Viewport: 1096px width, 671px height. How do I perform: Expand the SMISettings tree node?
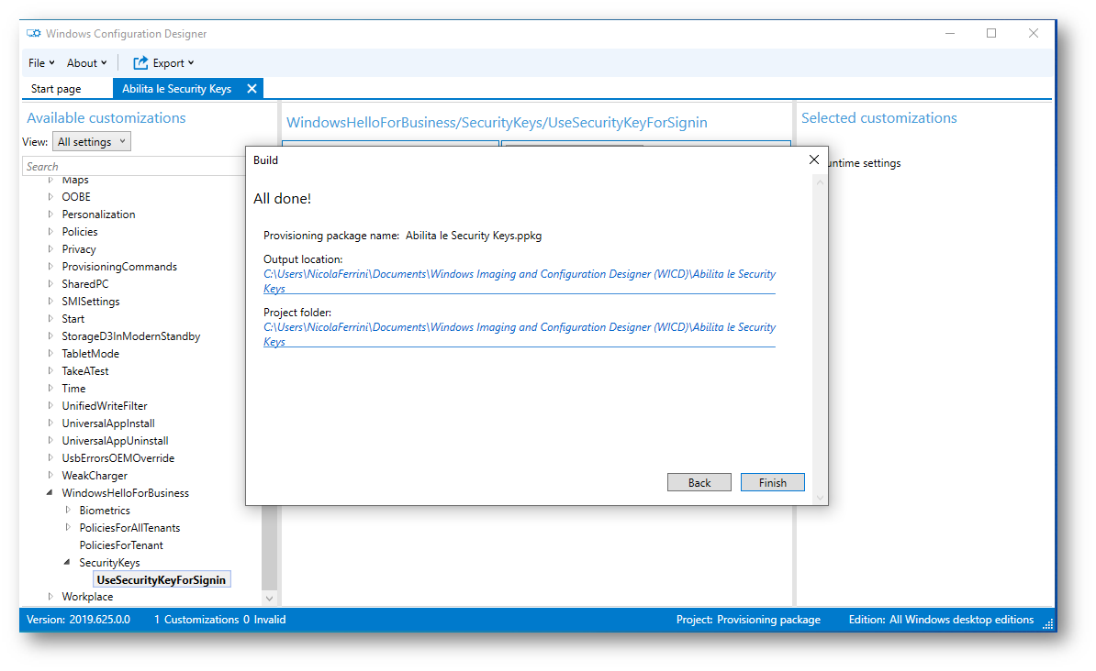[50, 302]
